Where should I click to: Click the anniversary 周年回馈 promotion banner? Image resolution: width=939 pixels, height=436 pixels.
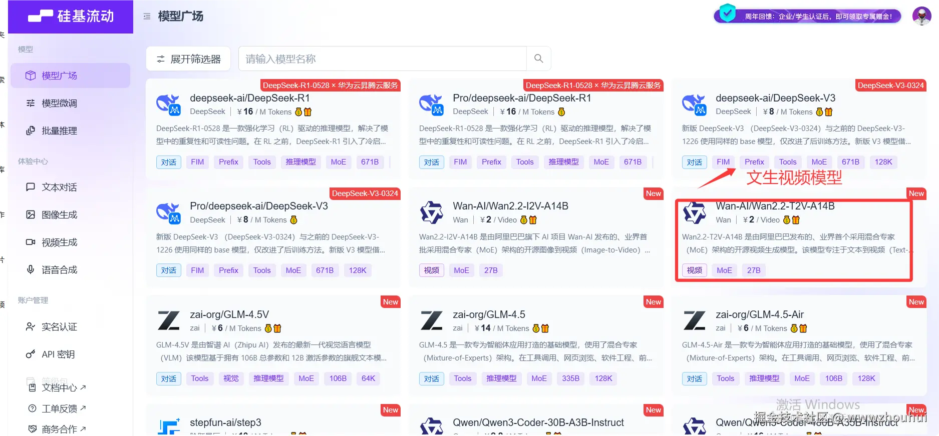(807, 16)
